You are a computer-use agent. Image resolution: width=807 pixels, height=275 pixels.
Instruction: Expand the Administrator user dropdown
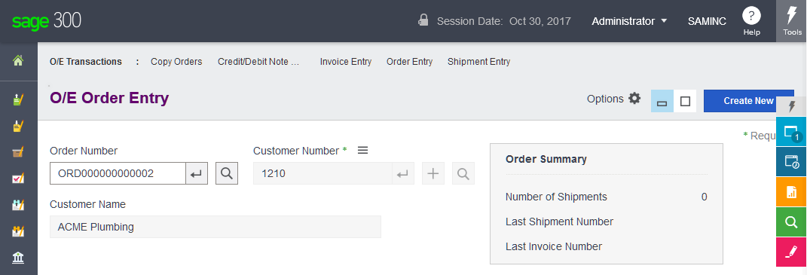pyautogui.click(x=629, y=21)
